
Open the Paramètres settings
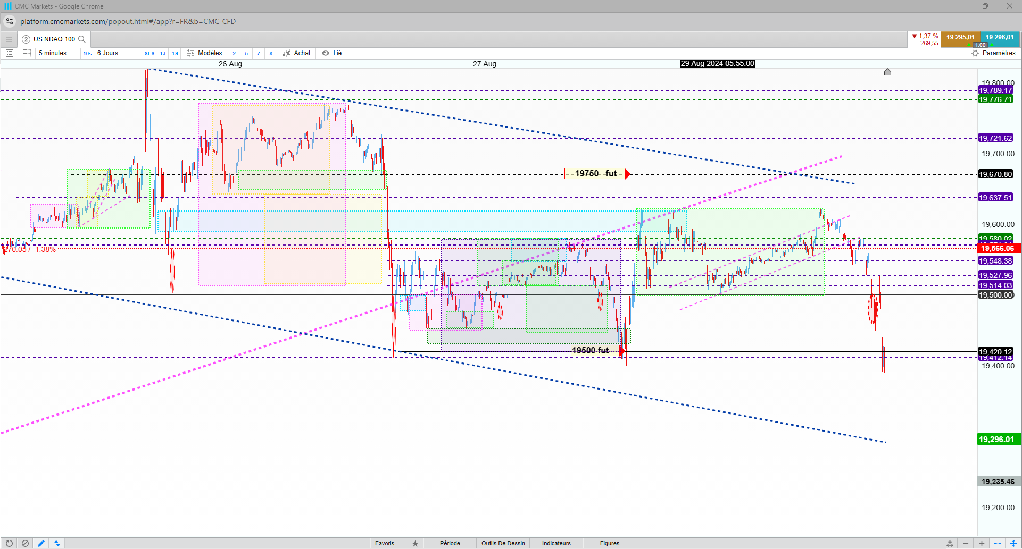coord(993,53)
